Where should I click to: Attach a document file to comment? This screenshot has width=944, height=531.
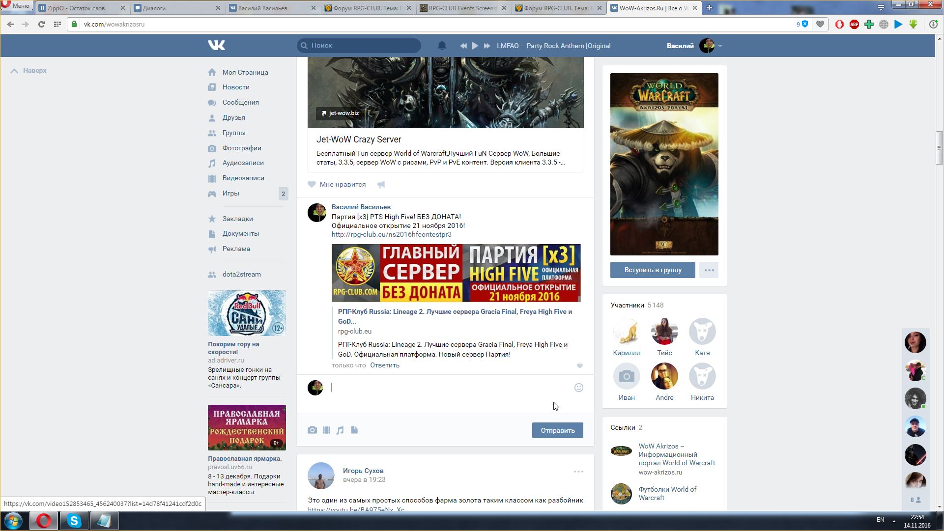click(x=354, y=430)
